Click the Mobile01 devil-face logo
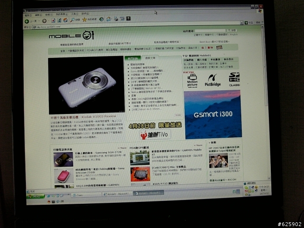This screenshot has width=304, height=228. [88, 35]
